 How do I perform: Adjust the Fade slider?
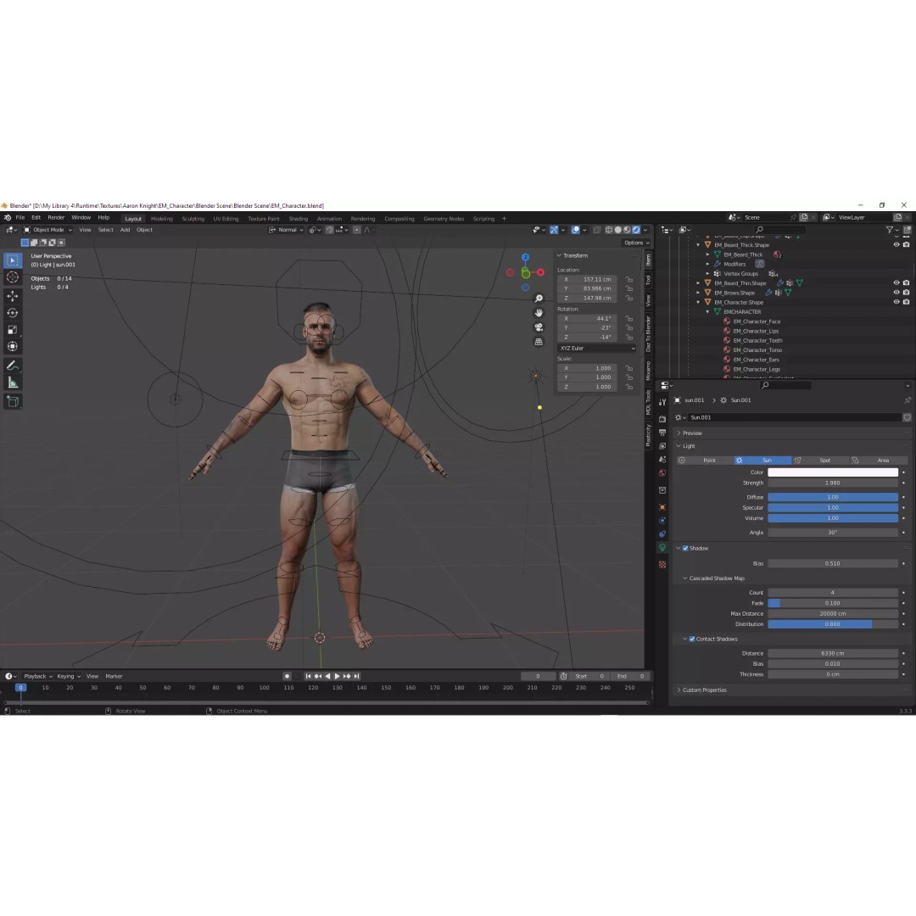(833, 603)
